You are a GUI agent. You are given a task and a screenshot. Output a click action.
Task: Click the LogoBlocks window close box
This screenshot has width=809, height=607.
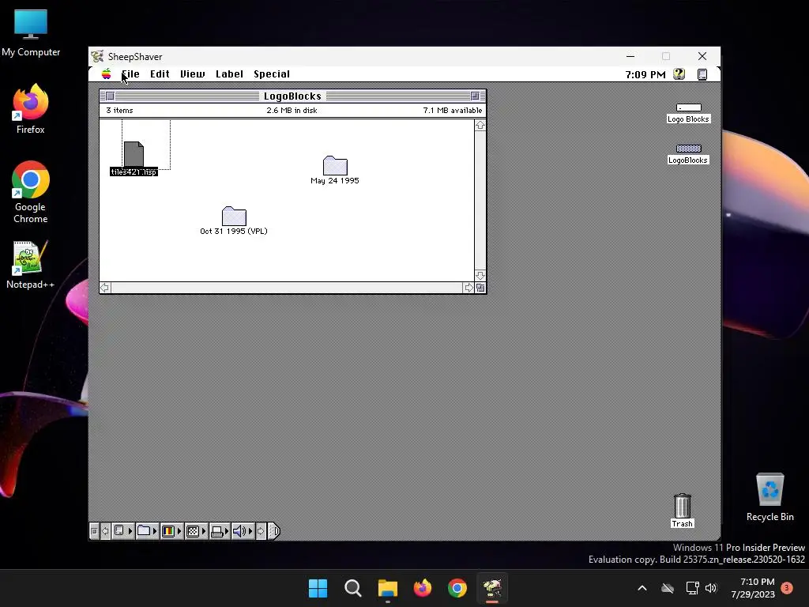point(110,96)
